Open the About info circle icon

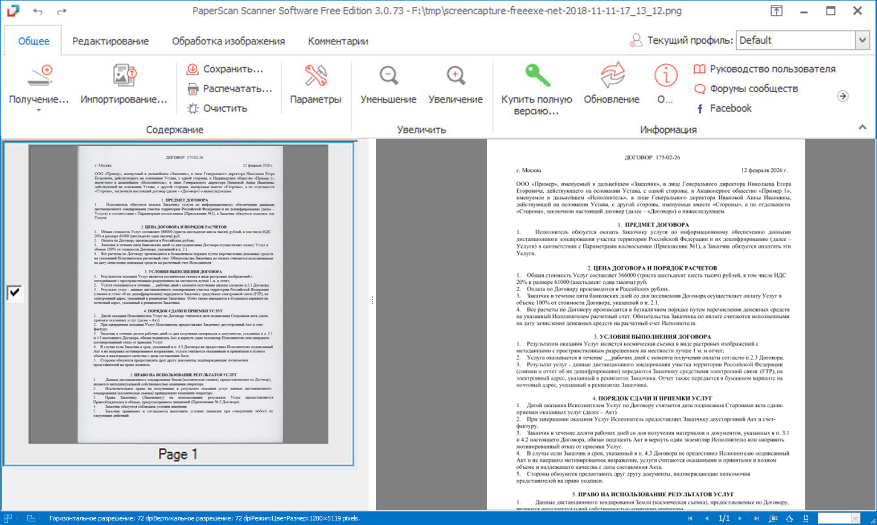click(665, 76)
